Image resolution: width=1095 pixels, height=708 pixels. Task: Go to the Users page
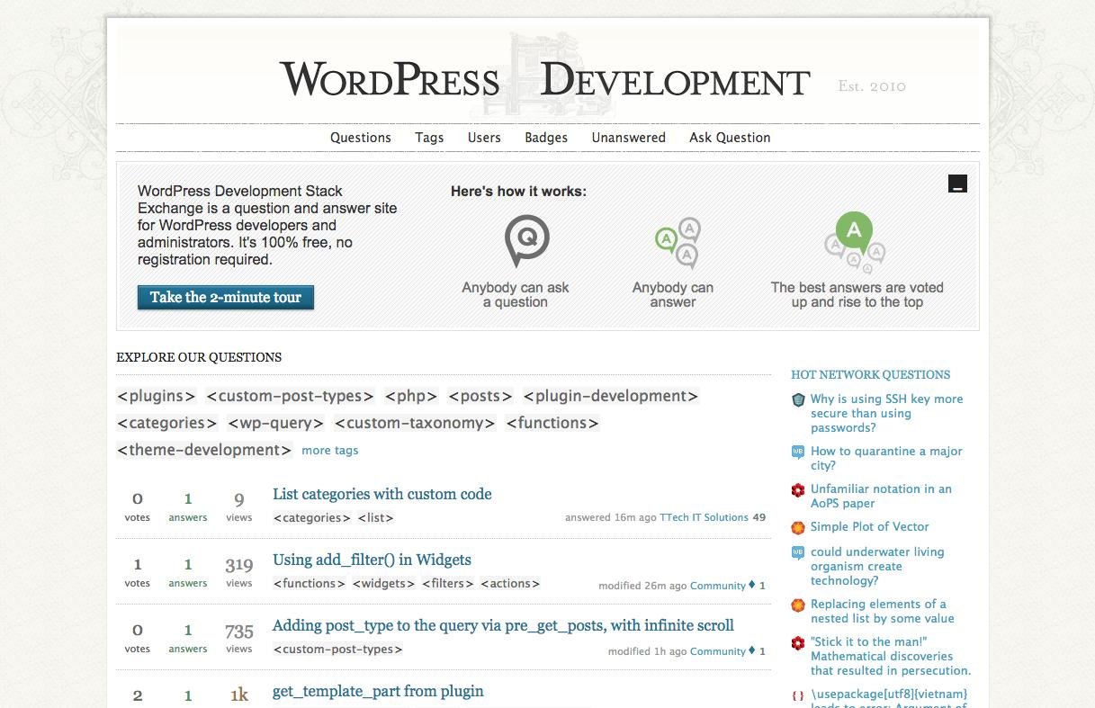(x=484, y=138)
